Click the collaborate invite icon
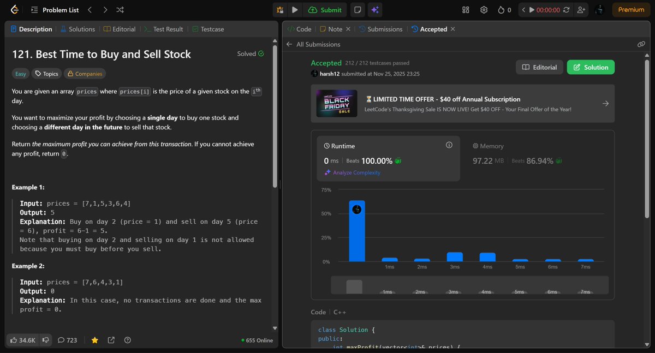This screenshot has height=353, width=655. [581, 9]
